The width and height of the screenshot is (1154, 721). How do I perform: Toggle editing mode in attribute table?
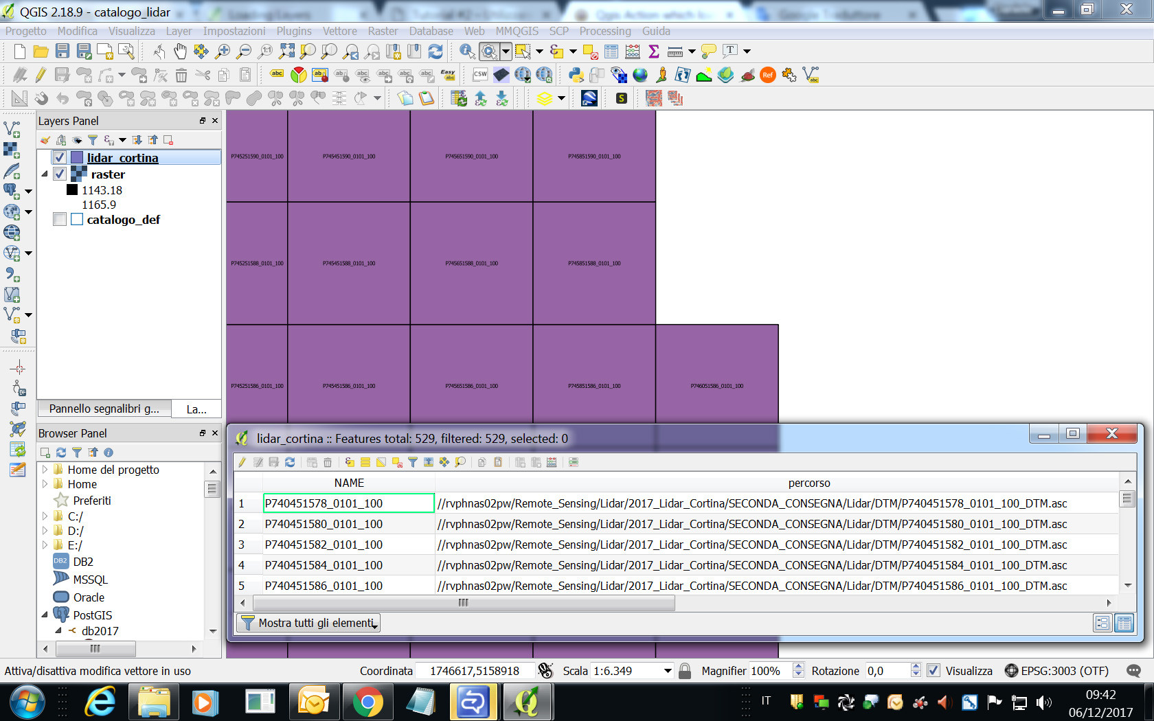(242, 462)
